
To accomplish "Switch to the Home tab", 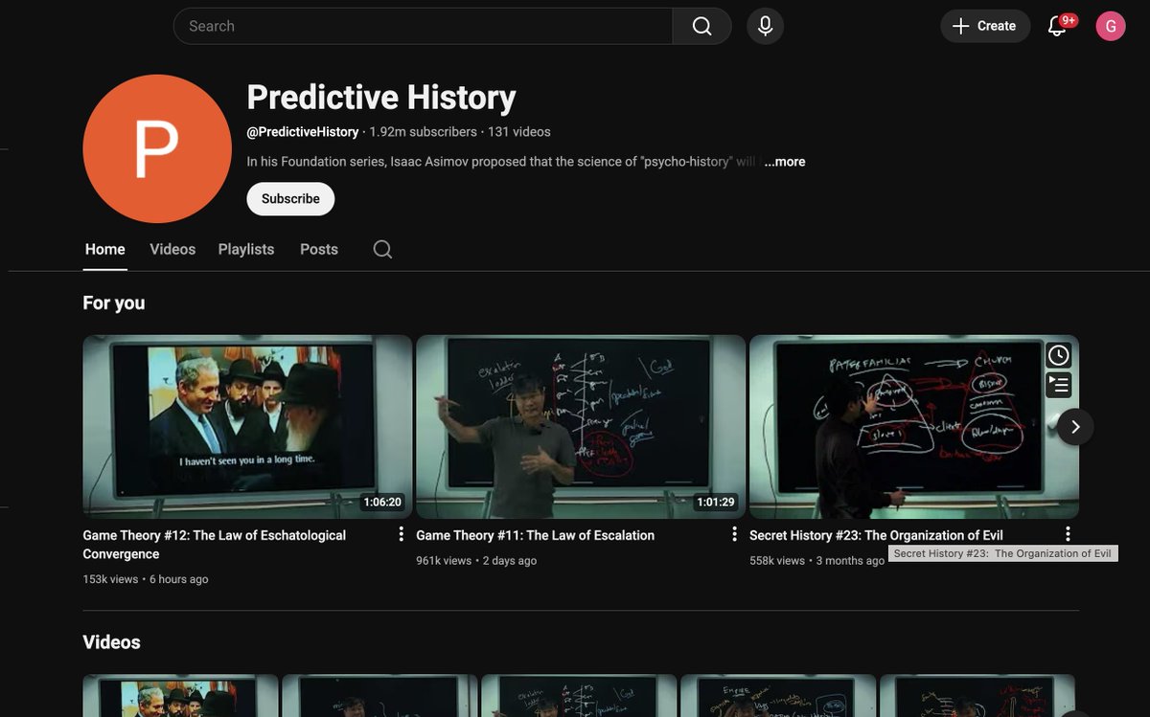I will pos(105,249).
